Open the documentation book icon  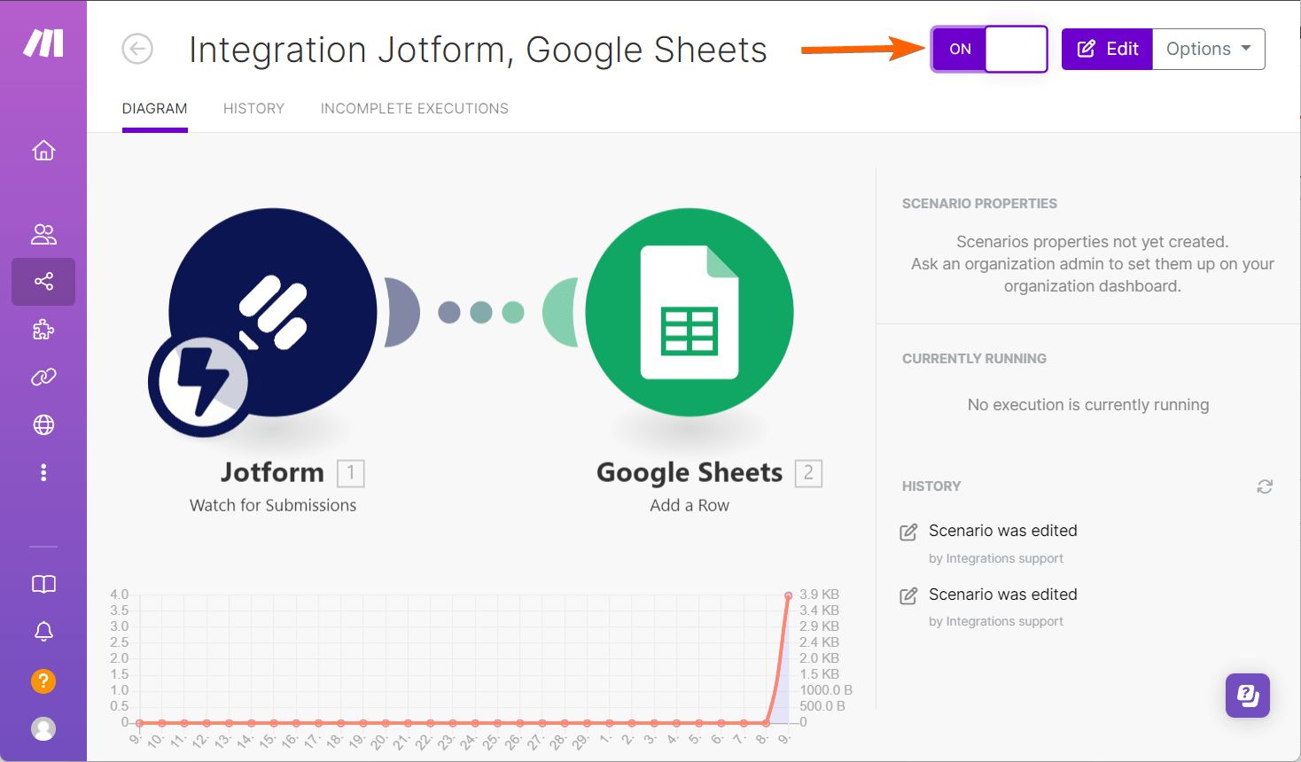43,584
